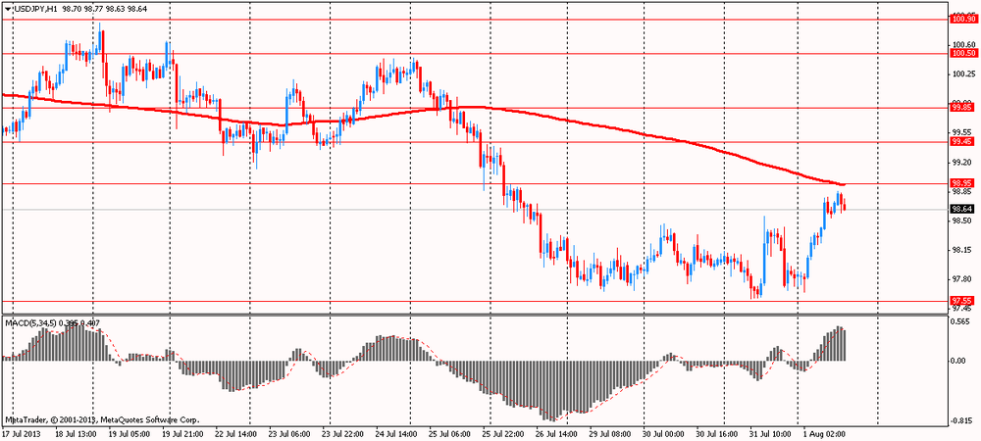This screenshot has width=981, height=441.
Task: Select the MACD(5,34,5) indicator label
Action: (30, 323)
